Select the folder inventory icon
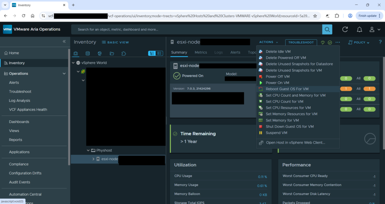The image size is (385, 204). [112, 53]
